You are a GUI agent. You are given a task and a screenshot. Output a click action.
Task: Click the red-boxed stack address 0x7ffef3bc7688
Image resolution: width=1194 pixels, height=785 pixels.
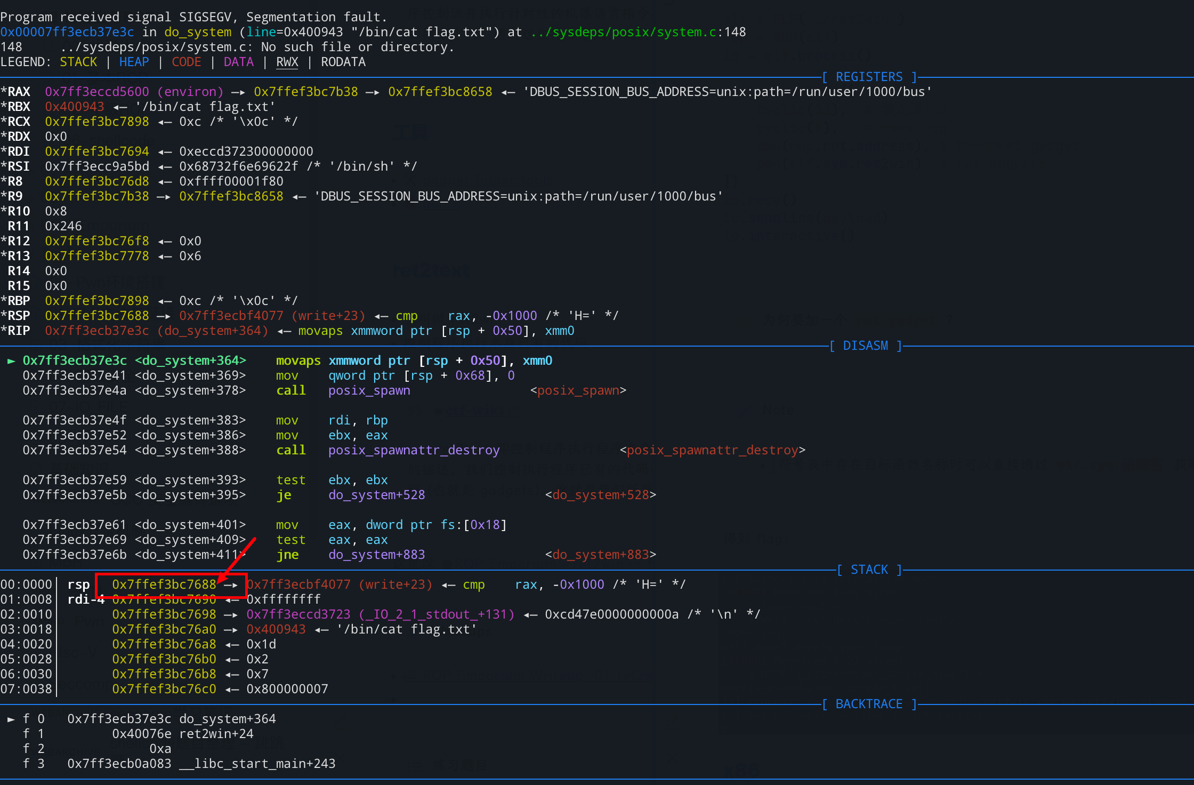pyautogui.click(x=164, y=585)
